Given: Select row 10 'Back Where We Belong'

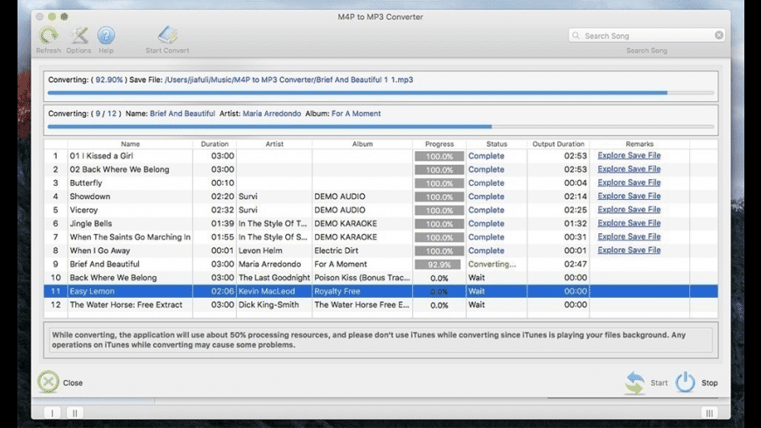Looking at the screenshot, I should point(380,278).
